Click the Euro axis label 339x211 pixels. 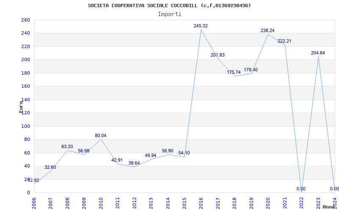[x=21, y=107]
